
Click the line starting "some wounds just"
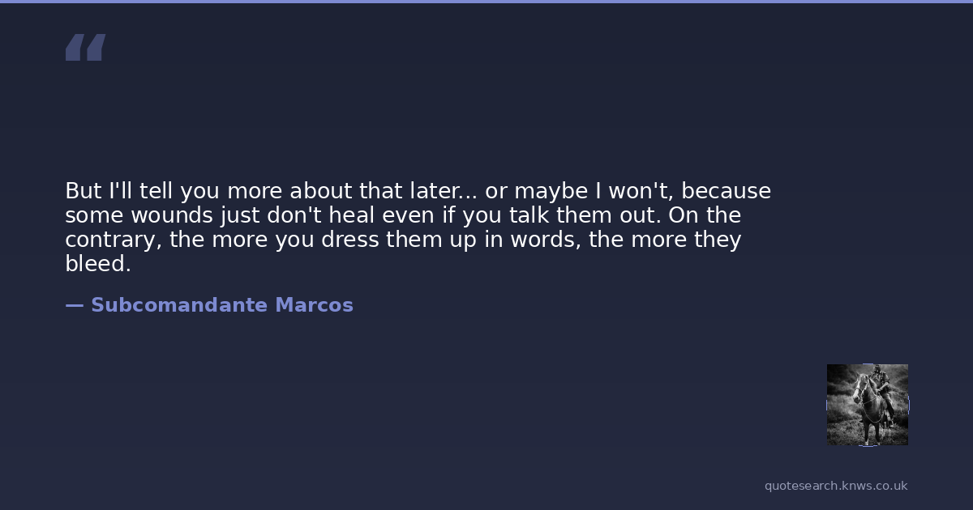(403, 216)
